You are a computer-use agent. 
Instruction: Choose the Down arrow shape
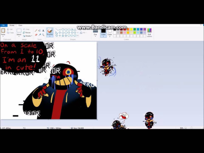(x=57, y=36)
